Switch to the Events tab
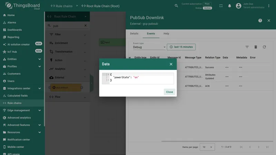 pos(151,33)
